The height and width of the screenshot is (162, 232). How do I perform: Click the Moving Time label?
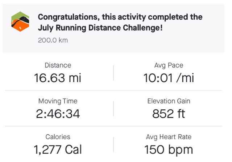[58, 101]
